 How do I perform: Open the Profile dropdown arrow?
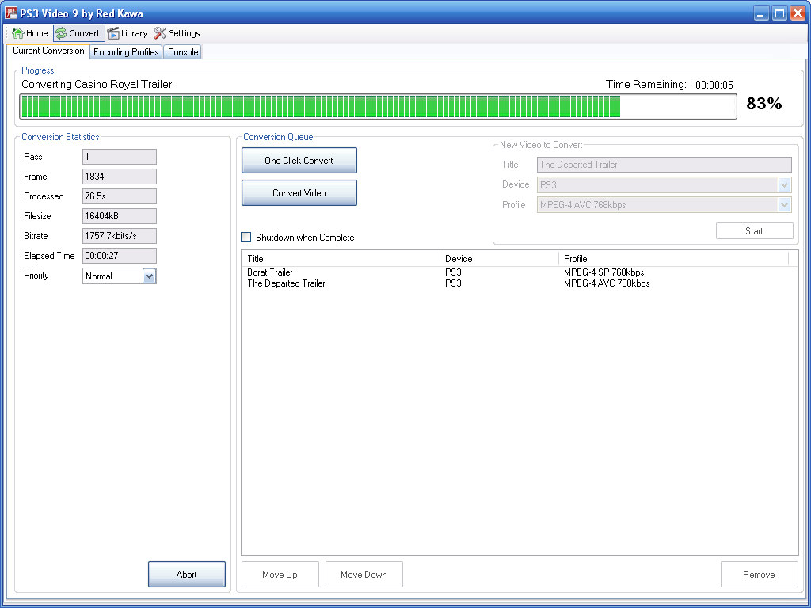[784, 205]
